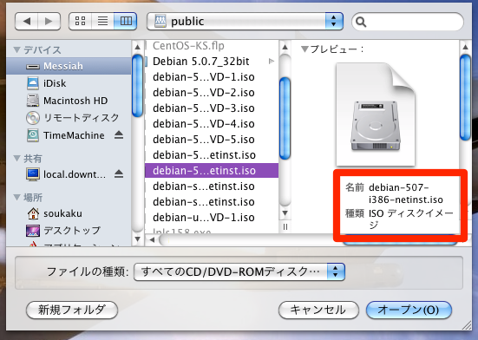Go back with the left arrow button
The width and height of the screenshot is (478, 340).
[27, 22]
